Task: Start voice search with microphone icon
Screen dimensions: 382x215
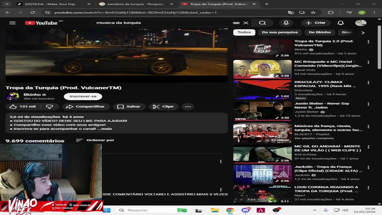Action: [286, 23]
